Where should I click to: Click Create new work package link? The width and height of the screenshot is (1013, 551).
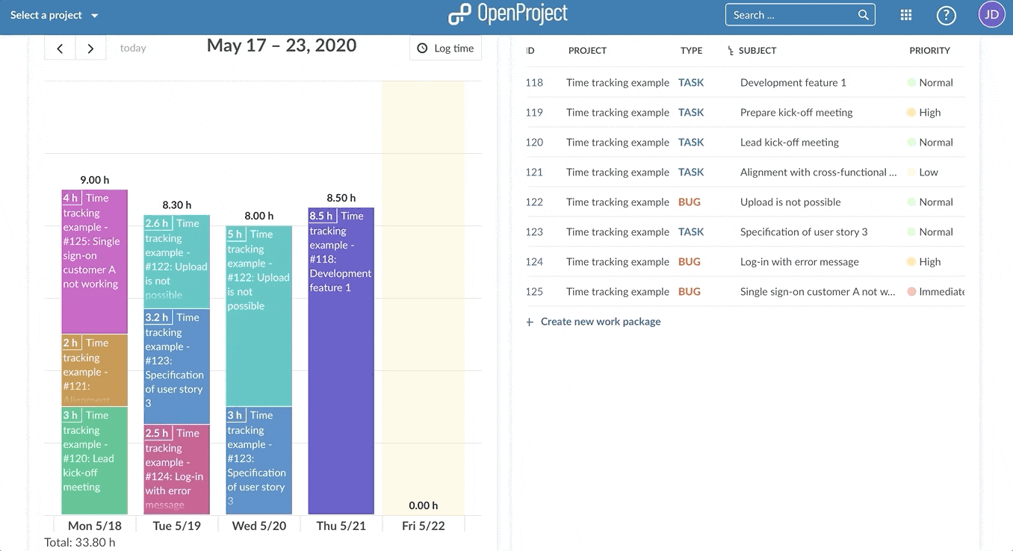click(x=600, y=322)
